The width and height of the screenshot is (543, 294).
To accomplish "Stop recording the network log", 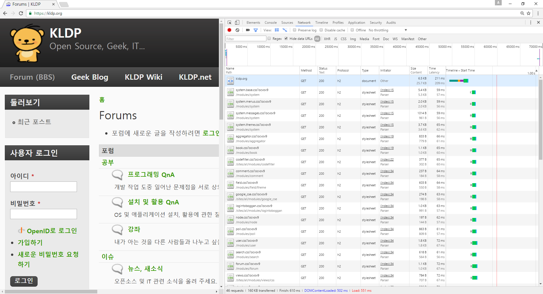I will tap(229, 30).
